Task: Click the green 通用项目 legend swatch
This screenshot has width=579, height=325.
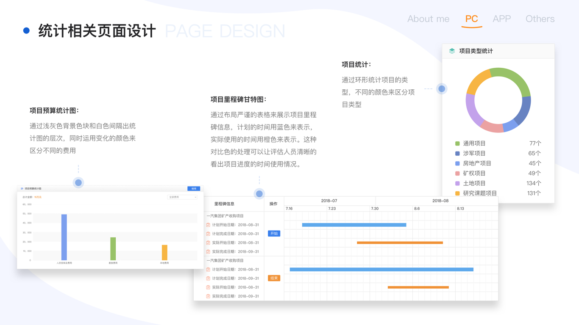Action: pos(457,143)
